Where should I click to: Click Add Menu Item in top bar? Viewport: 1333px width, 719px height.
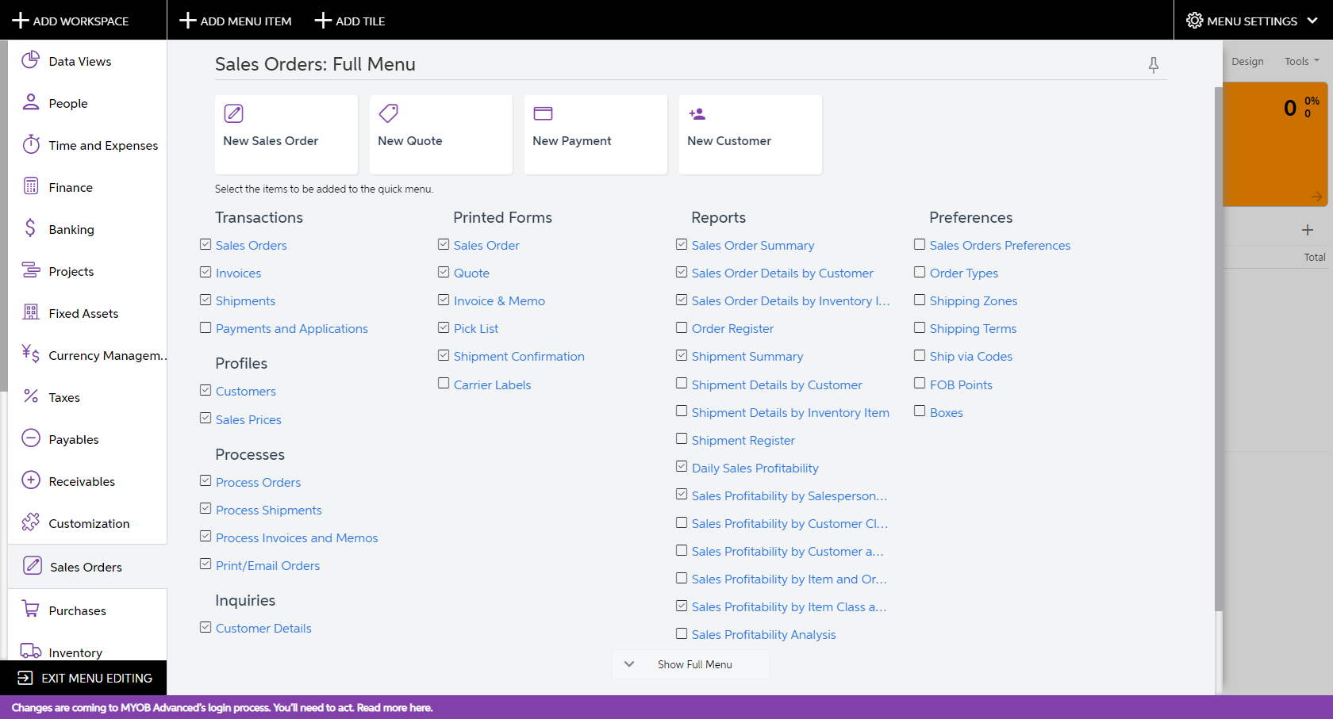[x=236, y=21]
